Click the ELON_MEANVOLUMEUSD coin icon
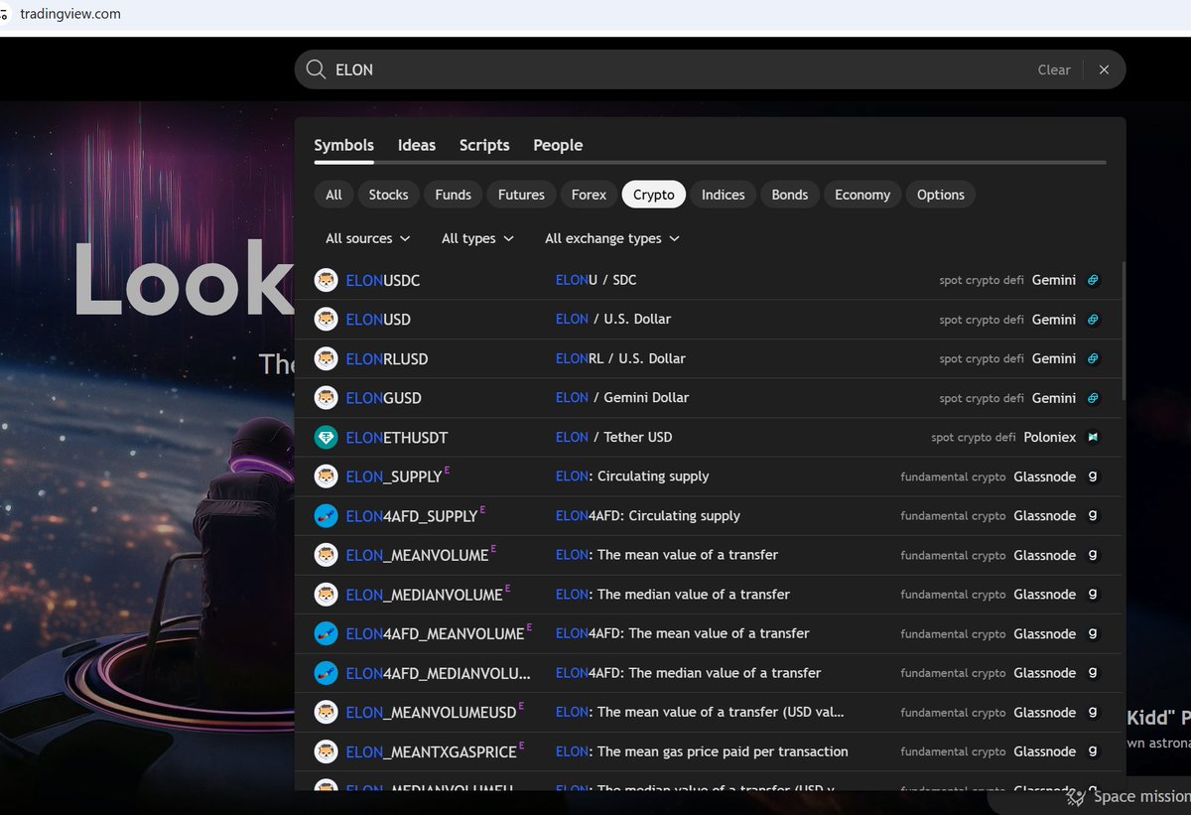Viewport: 1191px width, 815px height. [x=327, y=712]
